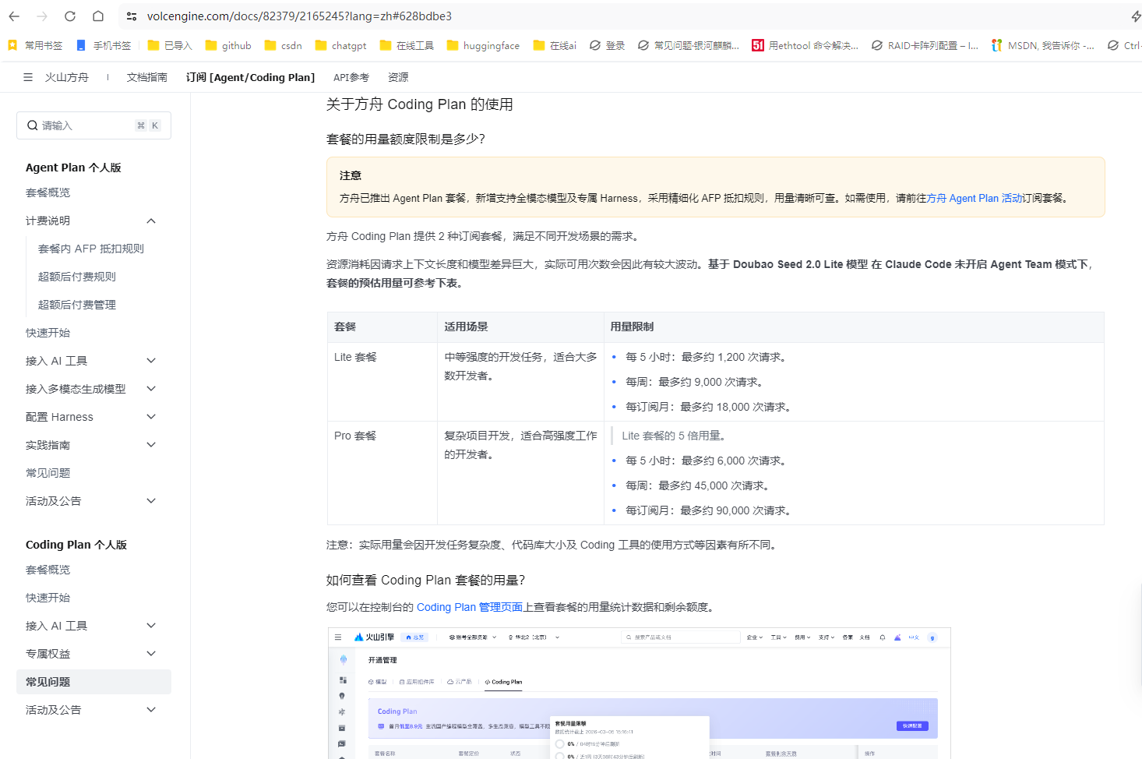Image resolution: width=1142 pixels, height=759 pixels.
Task: Open the 在线ai bookmark folder
Action: point(555,45)
